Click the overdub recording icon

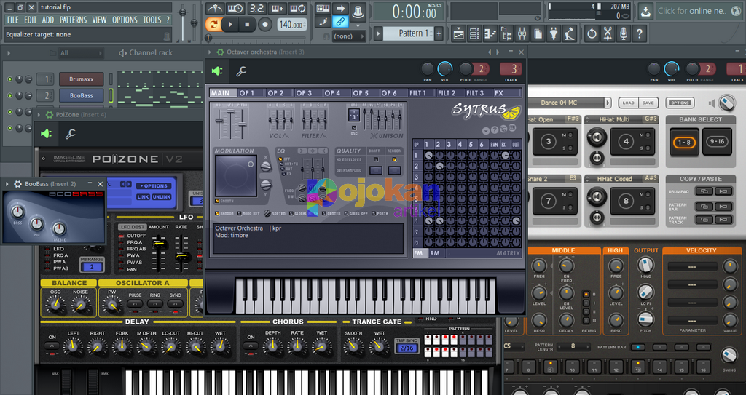277,8
